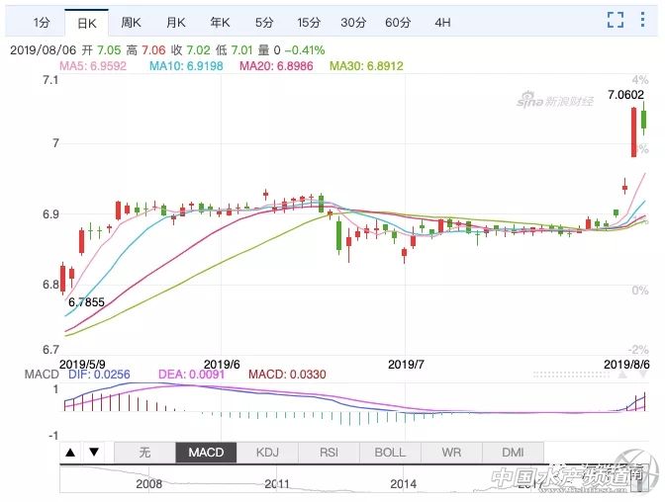Viewport: 665px width, 502px height.
Task: Toggle the KDJ indicator
Action: pyautogui.click(x=267, y=453)
